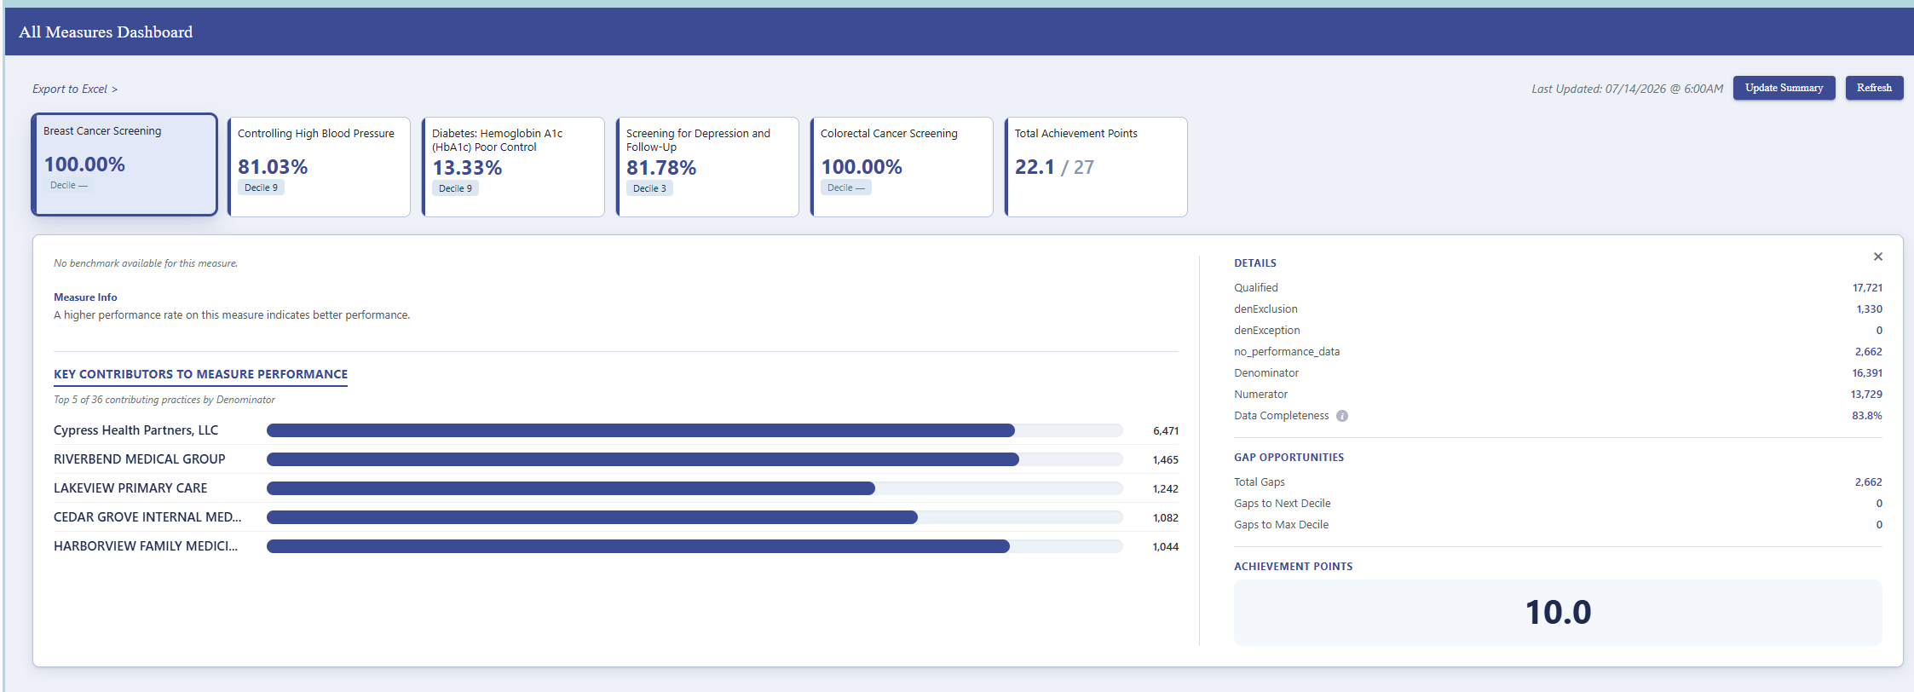Image resolution: width=1914 pixels, height=692 pixels.
Task: Click the Update Summary button
Action: click(1784, 88)
